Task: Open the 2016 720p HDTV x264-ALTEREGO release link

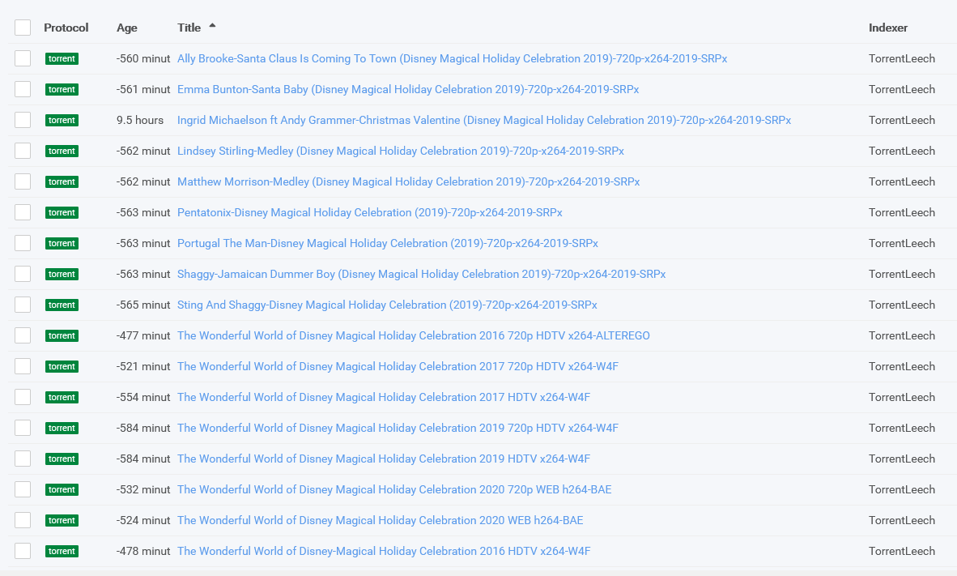Action: click(x=413, y=335)
